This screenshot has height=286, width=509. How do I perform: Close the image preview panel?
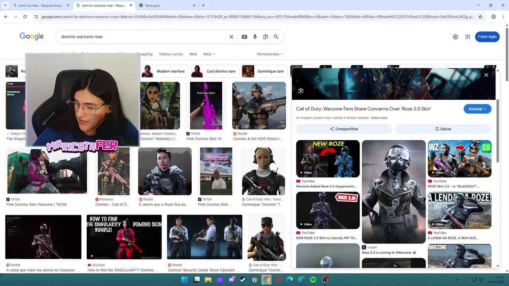[486, 75]
